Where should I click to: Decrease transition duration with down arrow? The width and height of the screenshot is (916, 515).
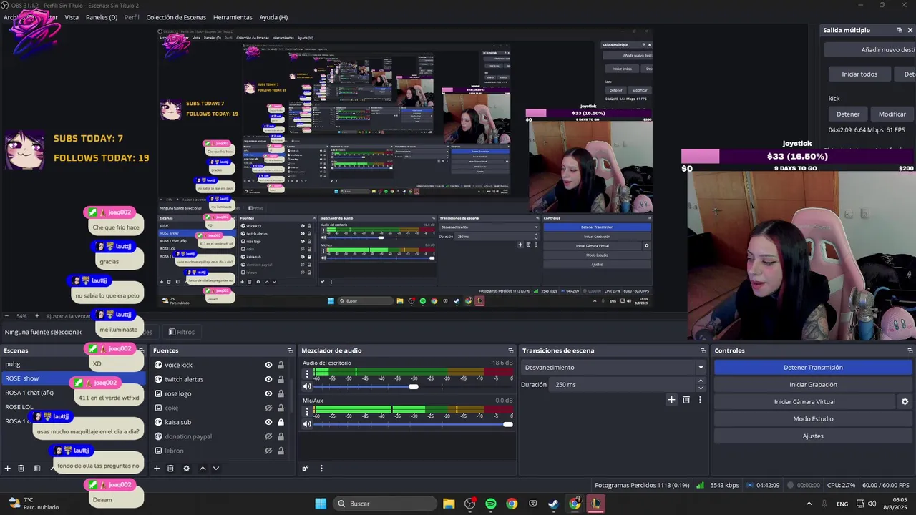click(701, 388)
